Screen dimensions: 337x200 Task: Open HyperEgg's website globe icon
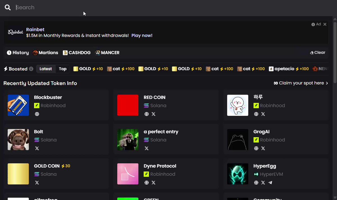pos(256,183)
